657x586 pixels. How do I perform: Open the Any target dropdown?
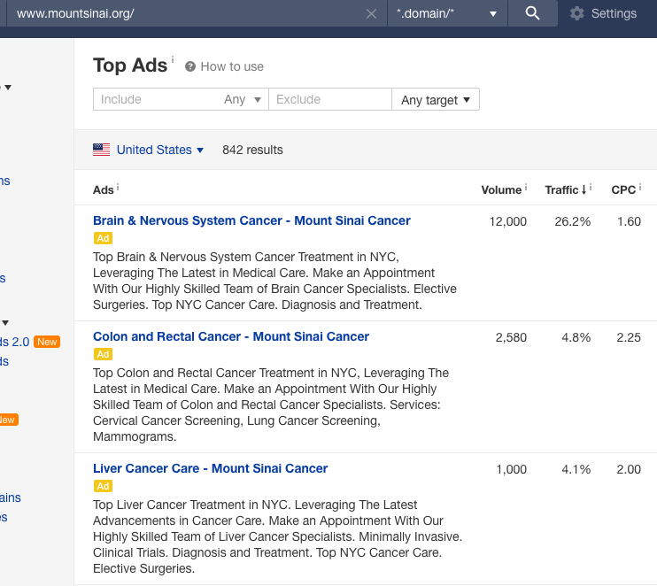click(x=436, y=99)
